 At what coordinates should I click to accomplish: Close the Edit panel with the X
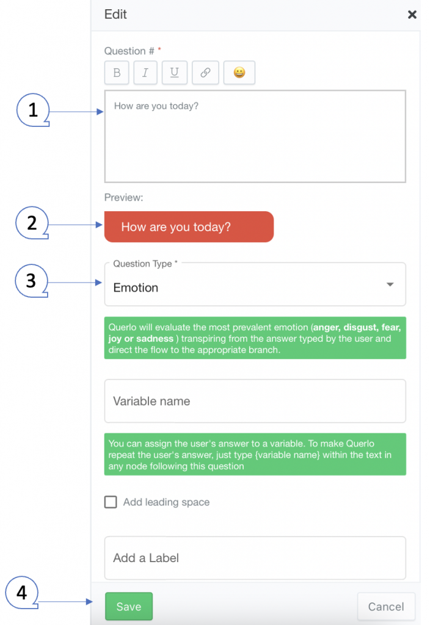[412, 15]
